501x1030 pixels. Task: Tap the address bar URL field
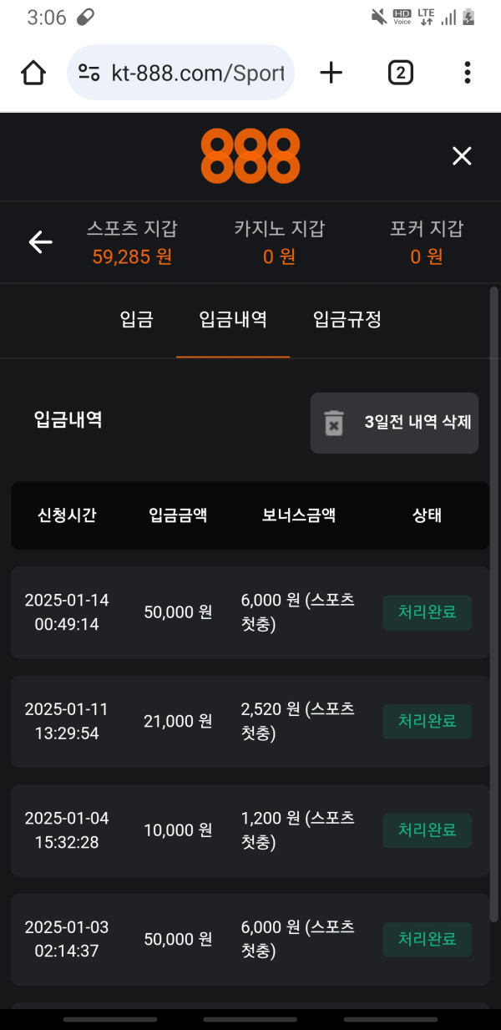click(197, 73)
